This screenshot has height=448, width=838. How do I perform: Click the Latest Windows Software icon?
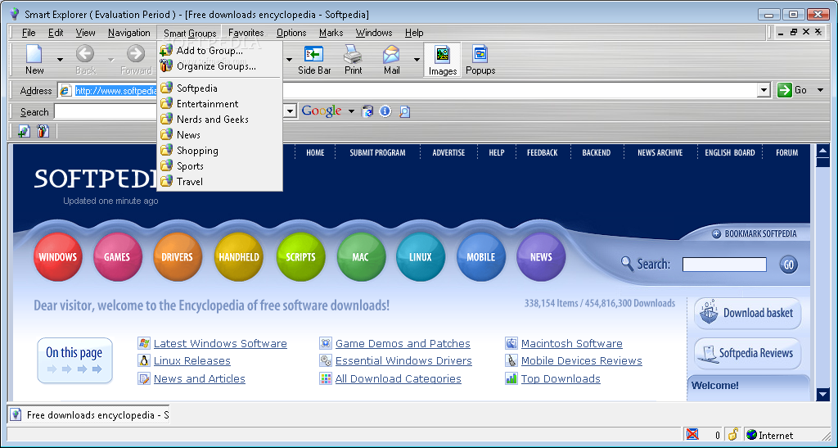click(144, 343)
